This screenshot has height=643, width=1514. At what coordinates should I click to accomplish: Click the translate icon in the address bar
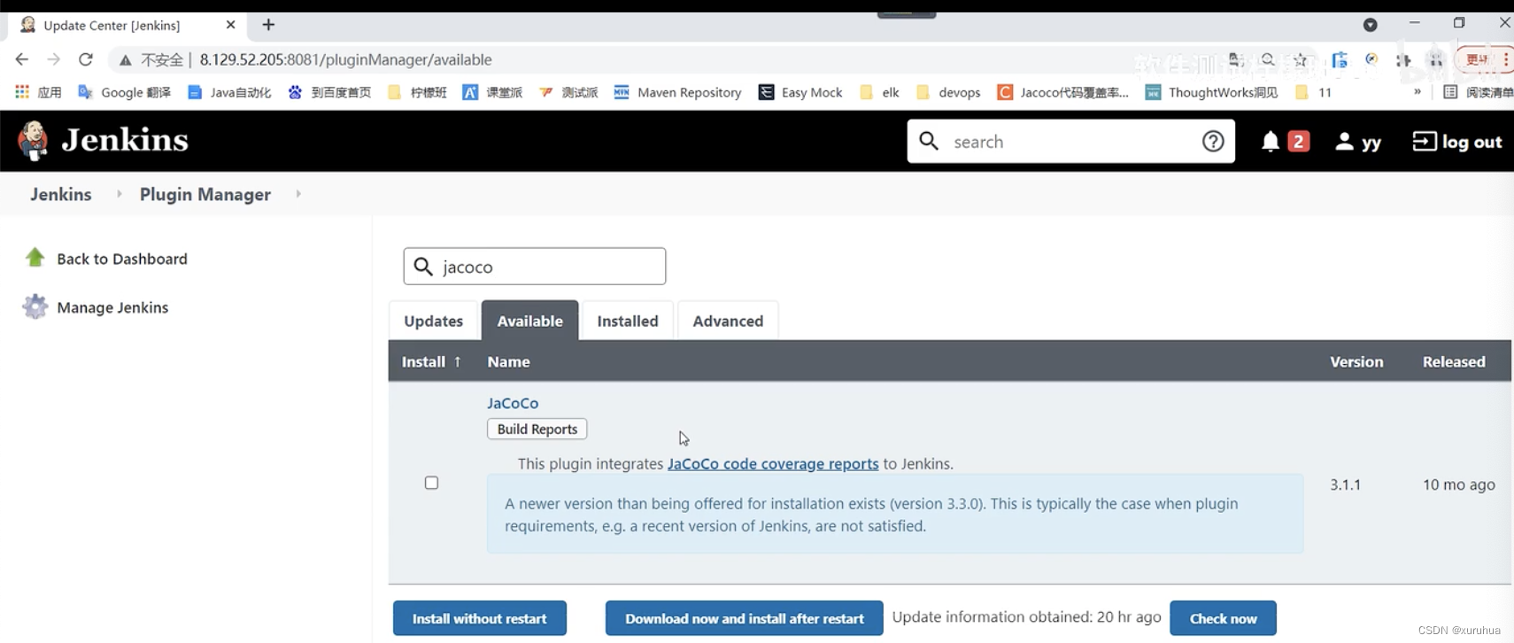point(1236,60)
